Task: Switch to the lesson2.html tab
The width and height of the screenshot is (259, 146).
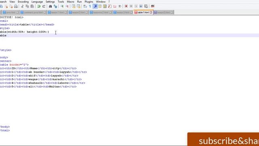Action: (78, 13)
